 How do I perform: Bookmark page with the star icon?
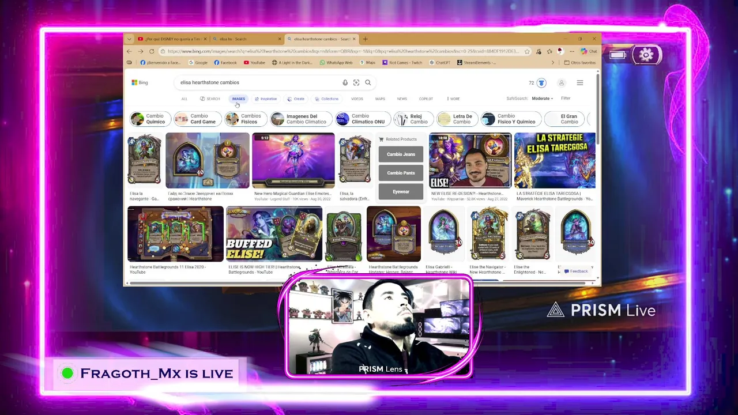coord(526,51)
